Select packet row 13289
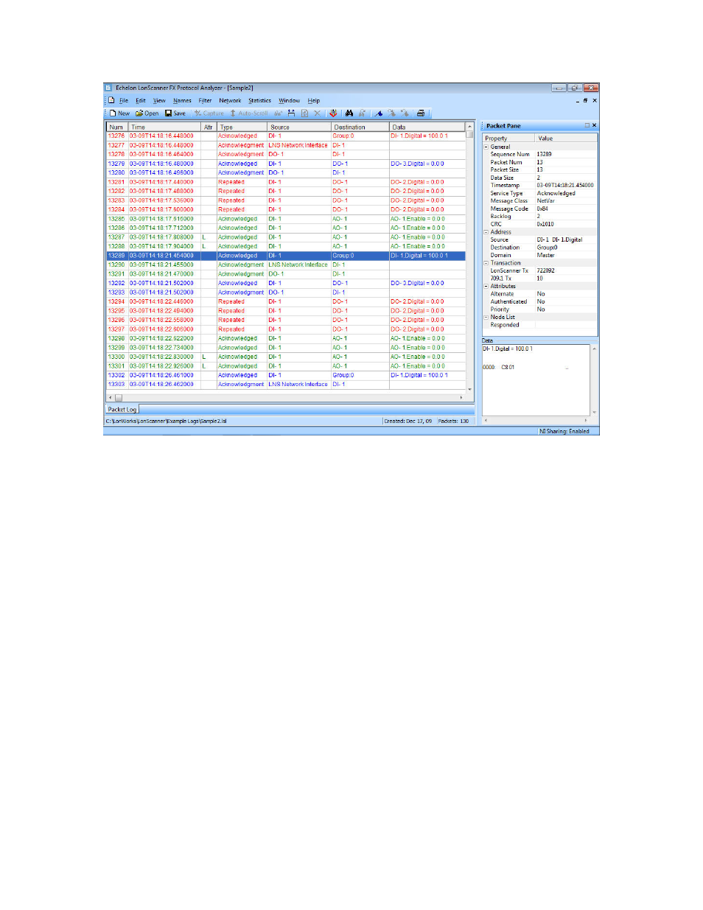This screenshot has height=910, width=703. pyautogui.click(x=286, y=256)
